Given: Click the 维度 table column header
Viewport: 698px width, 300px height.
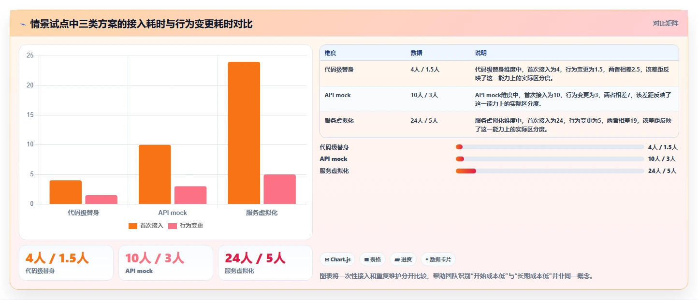Looking at the screenshot, I should click(x=331, y=53).
